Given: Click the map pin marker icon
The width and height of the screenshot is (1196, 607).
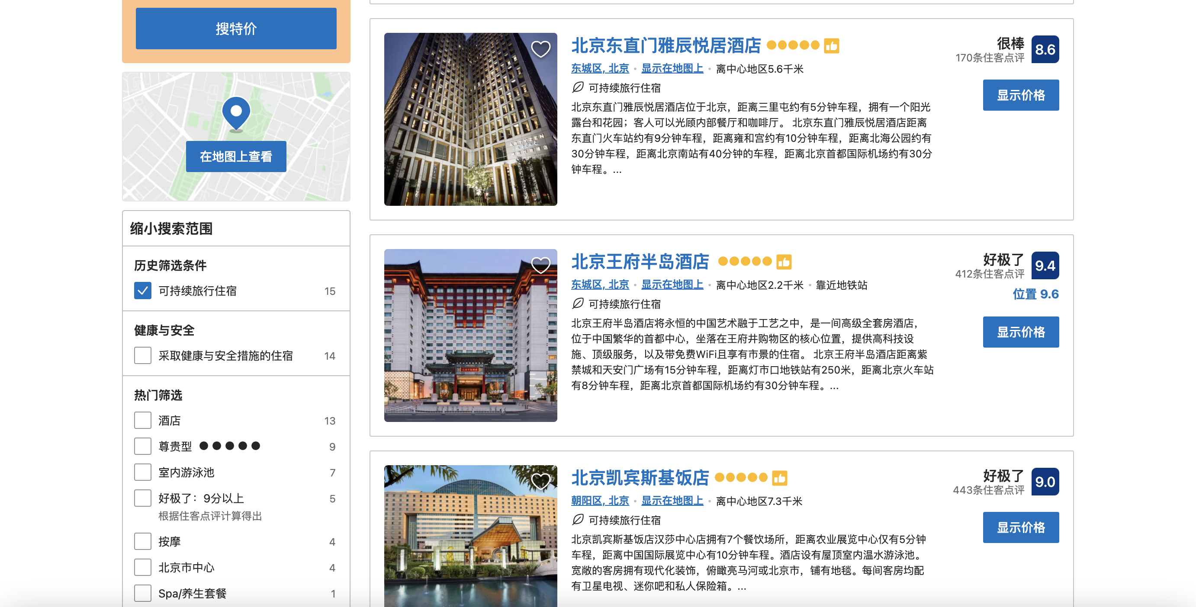Looking at the screenshot, I should (x=236, y=114).
